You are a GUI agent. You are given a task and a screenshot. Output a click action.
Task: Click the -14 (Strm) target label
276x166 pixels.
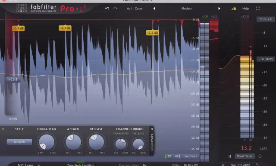point(266,59)
